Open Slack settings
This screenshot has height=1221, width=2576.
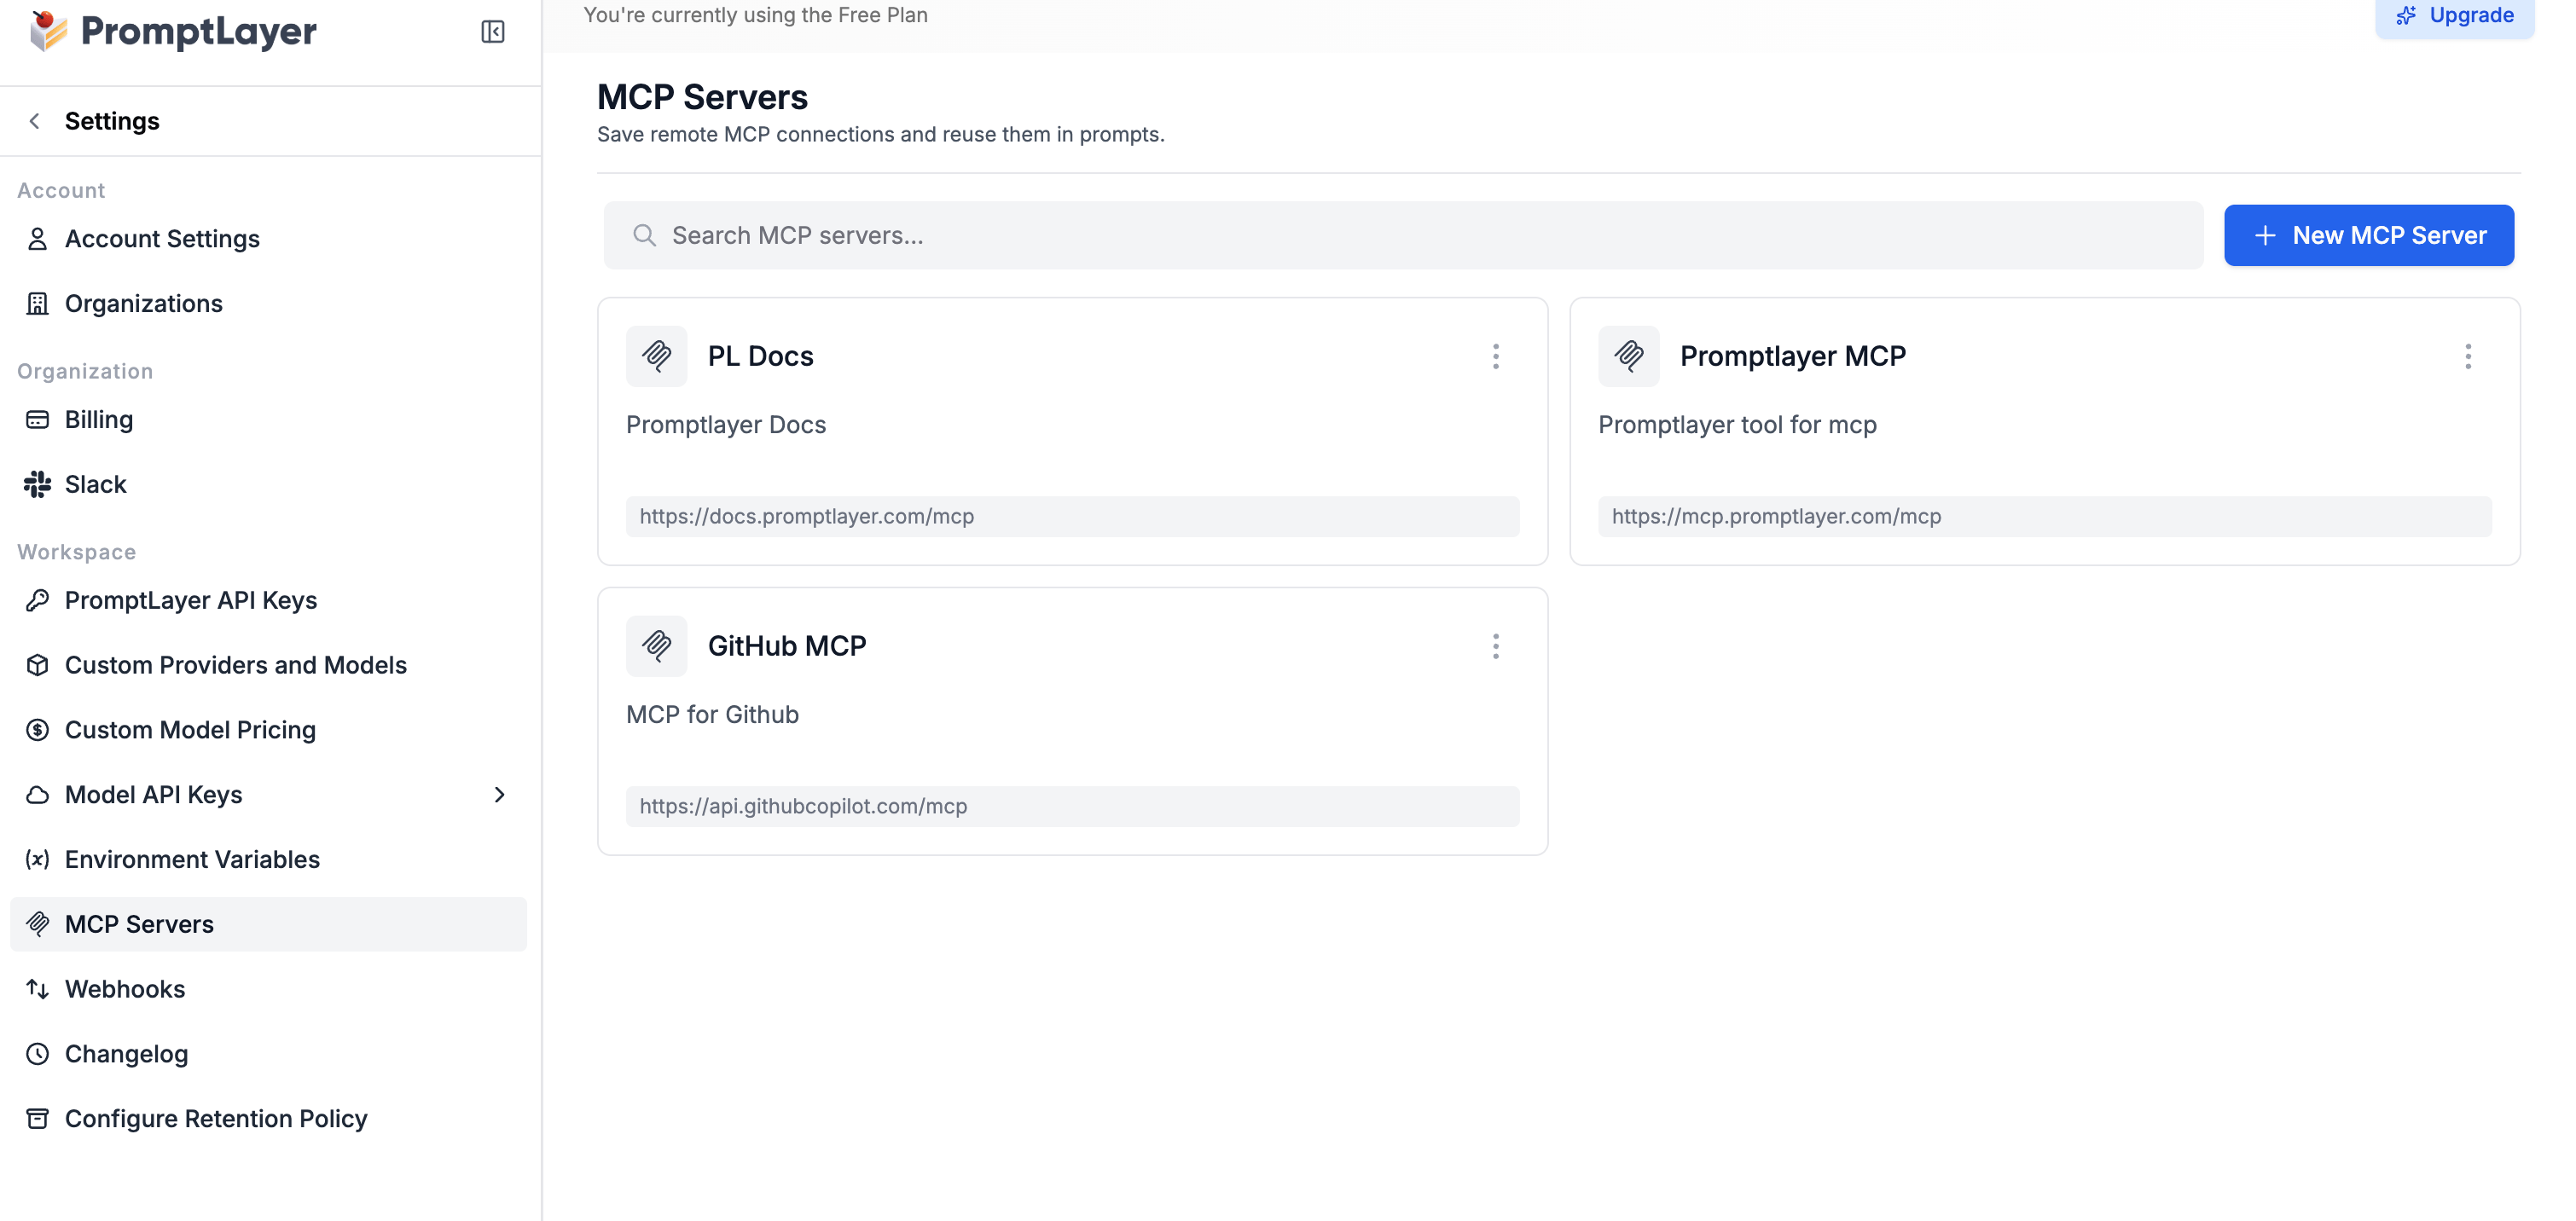click(x=268, y=484)
